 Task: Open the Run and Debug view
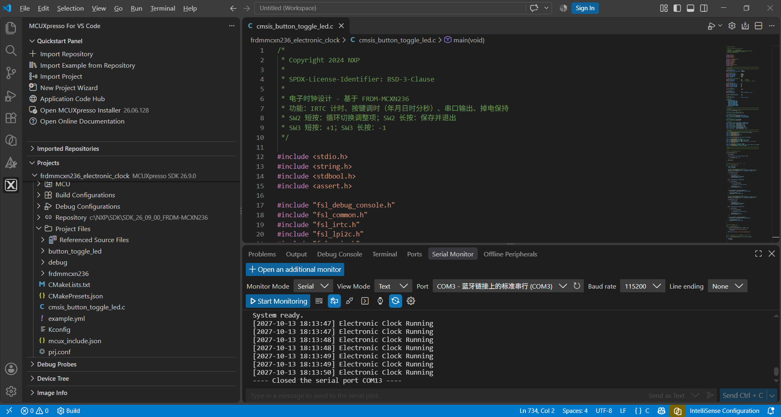[11, 95]
